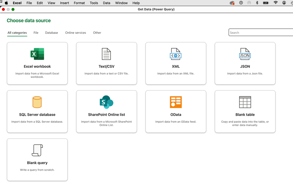Choose the Blank query title
This screenshot has height=185, width=293.
(x=37, y=163)
